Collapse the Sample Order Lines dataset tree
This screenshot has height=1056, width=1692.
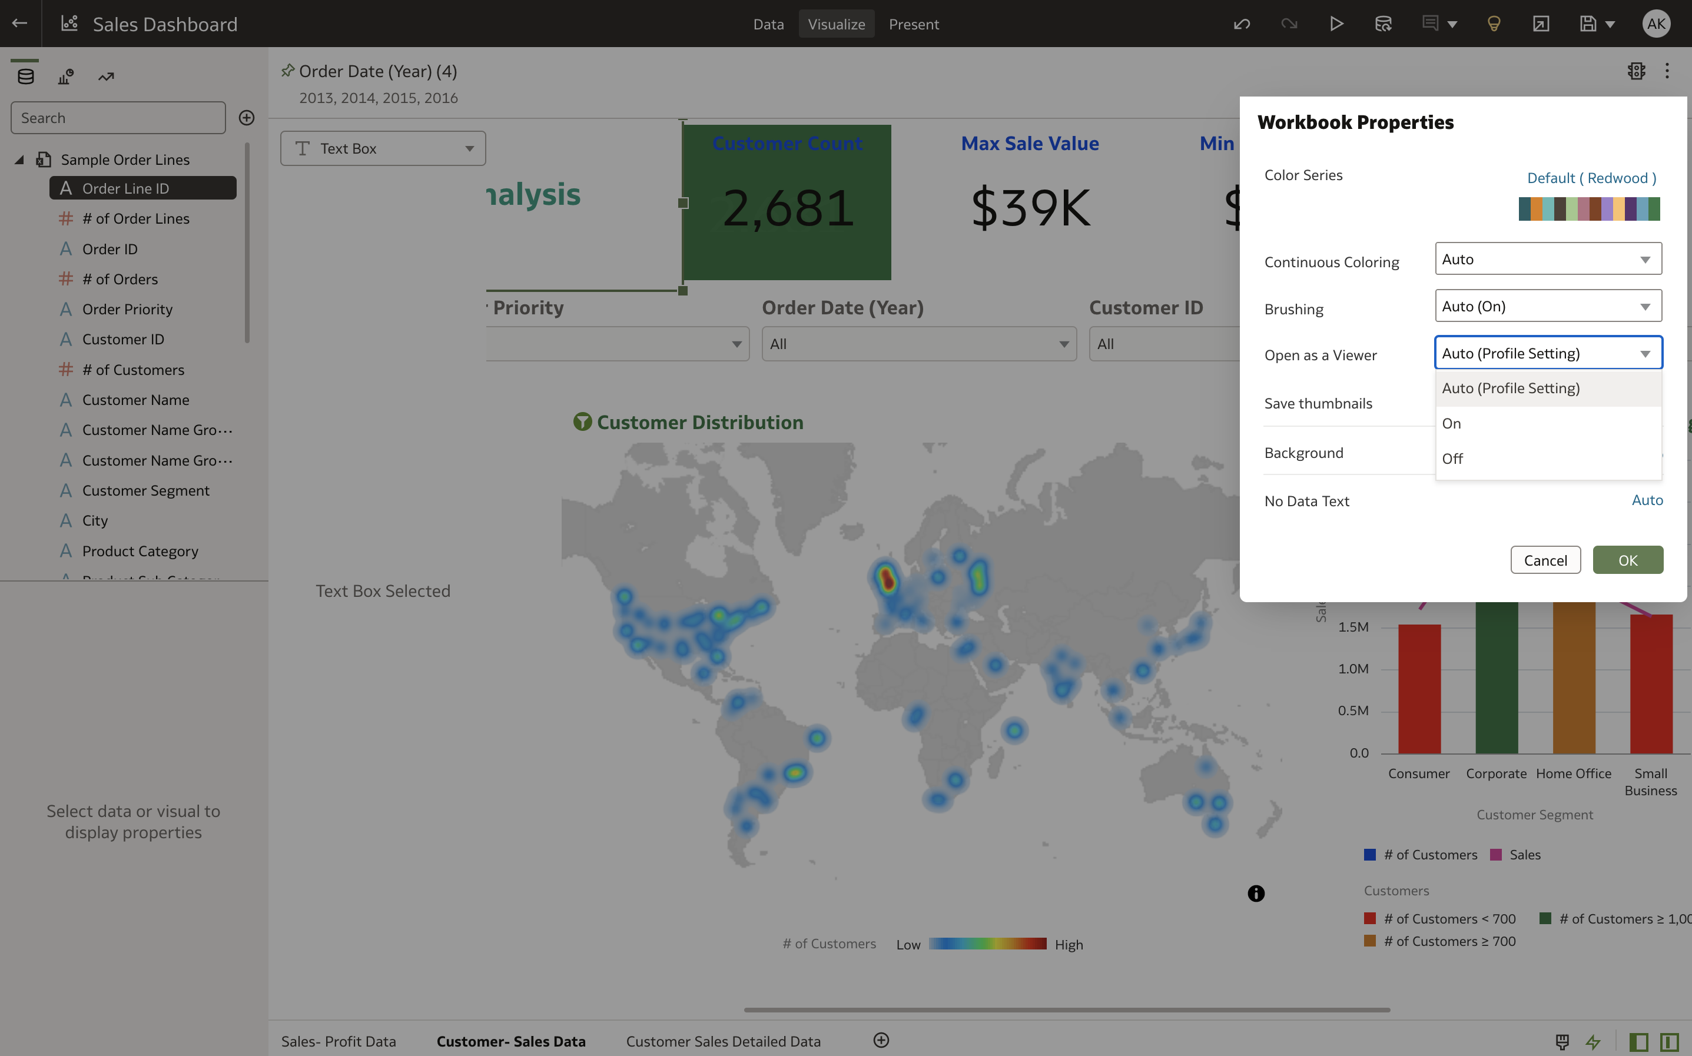point(19,160)
